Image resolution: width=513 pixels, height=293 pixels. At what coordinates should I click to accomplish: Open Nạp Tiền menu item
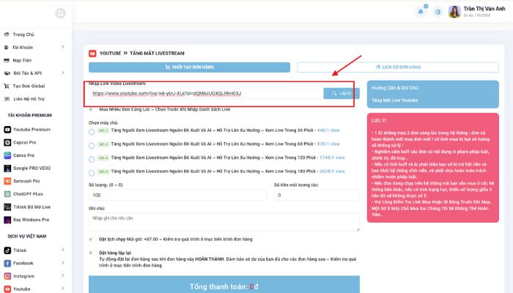pyautogui.click(x=22, y=60)
